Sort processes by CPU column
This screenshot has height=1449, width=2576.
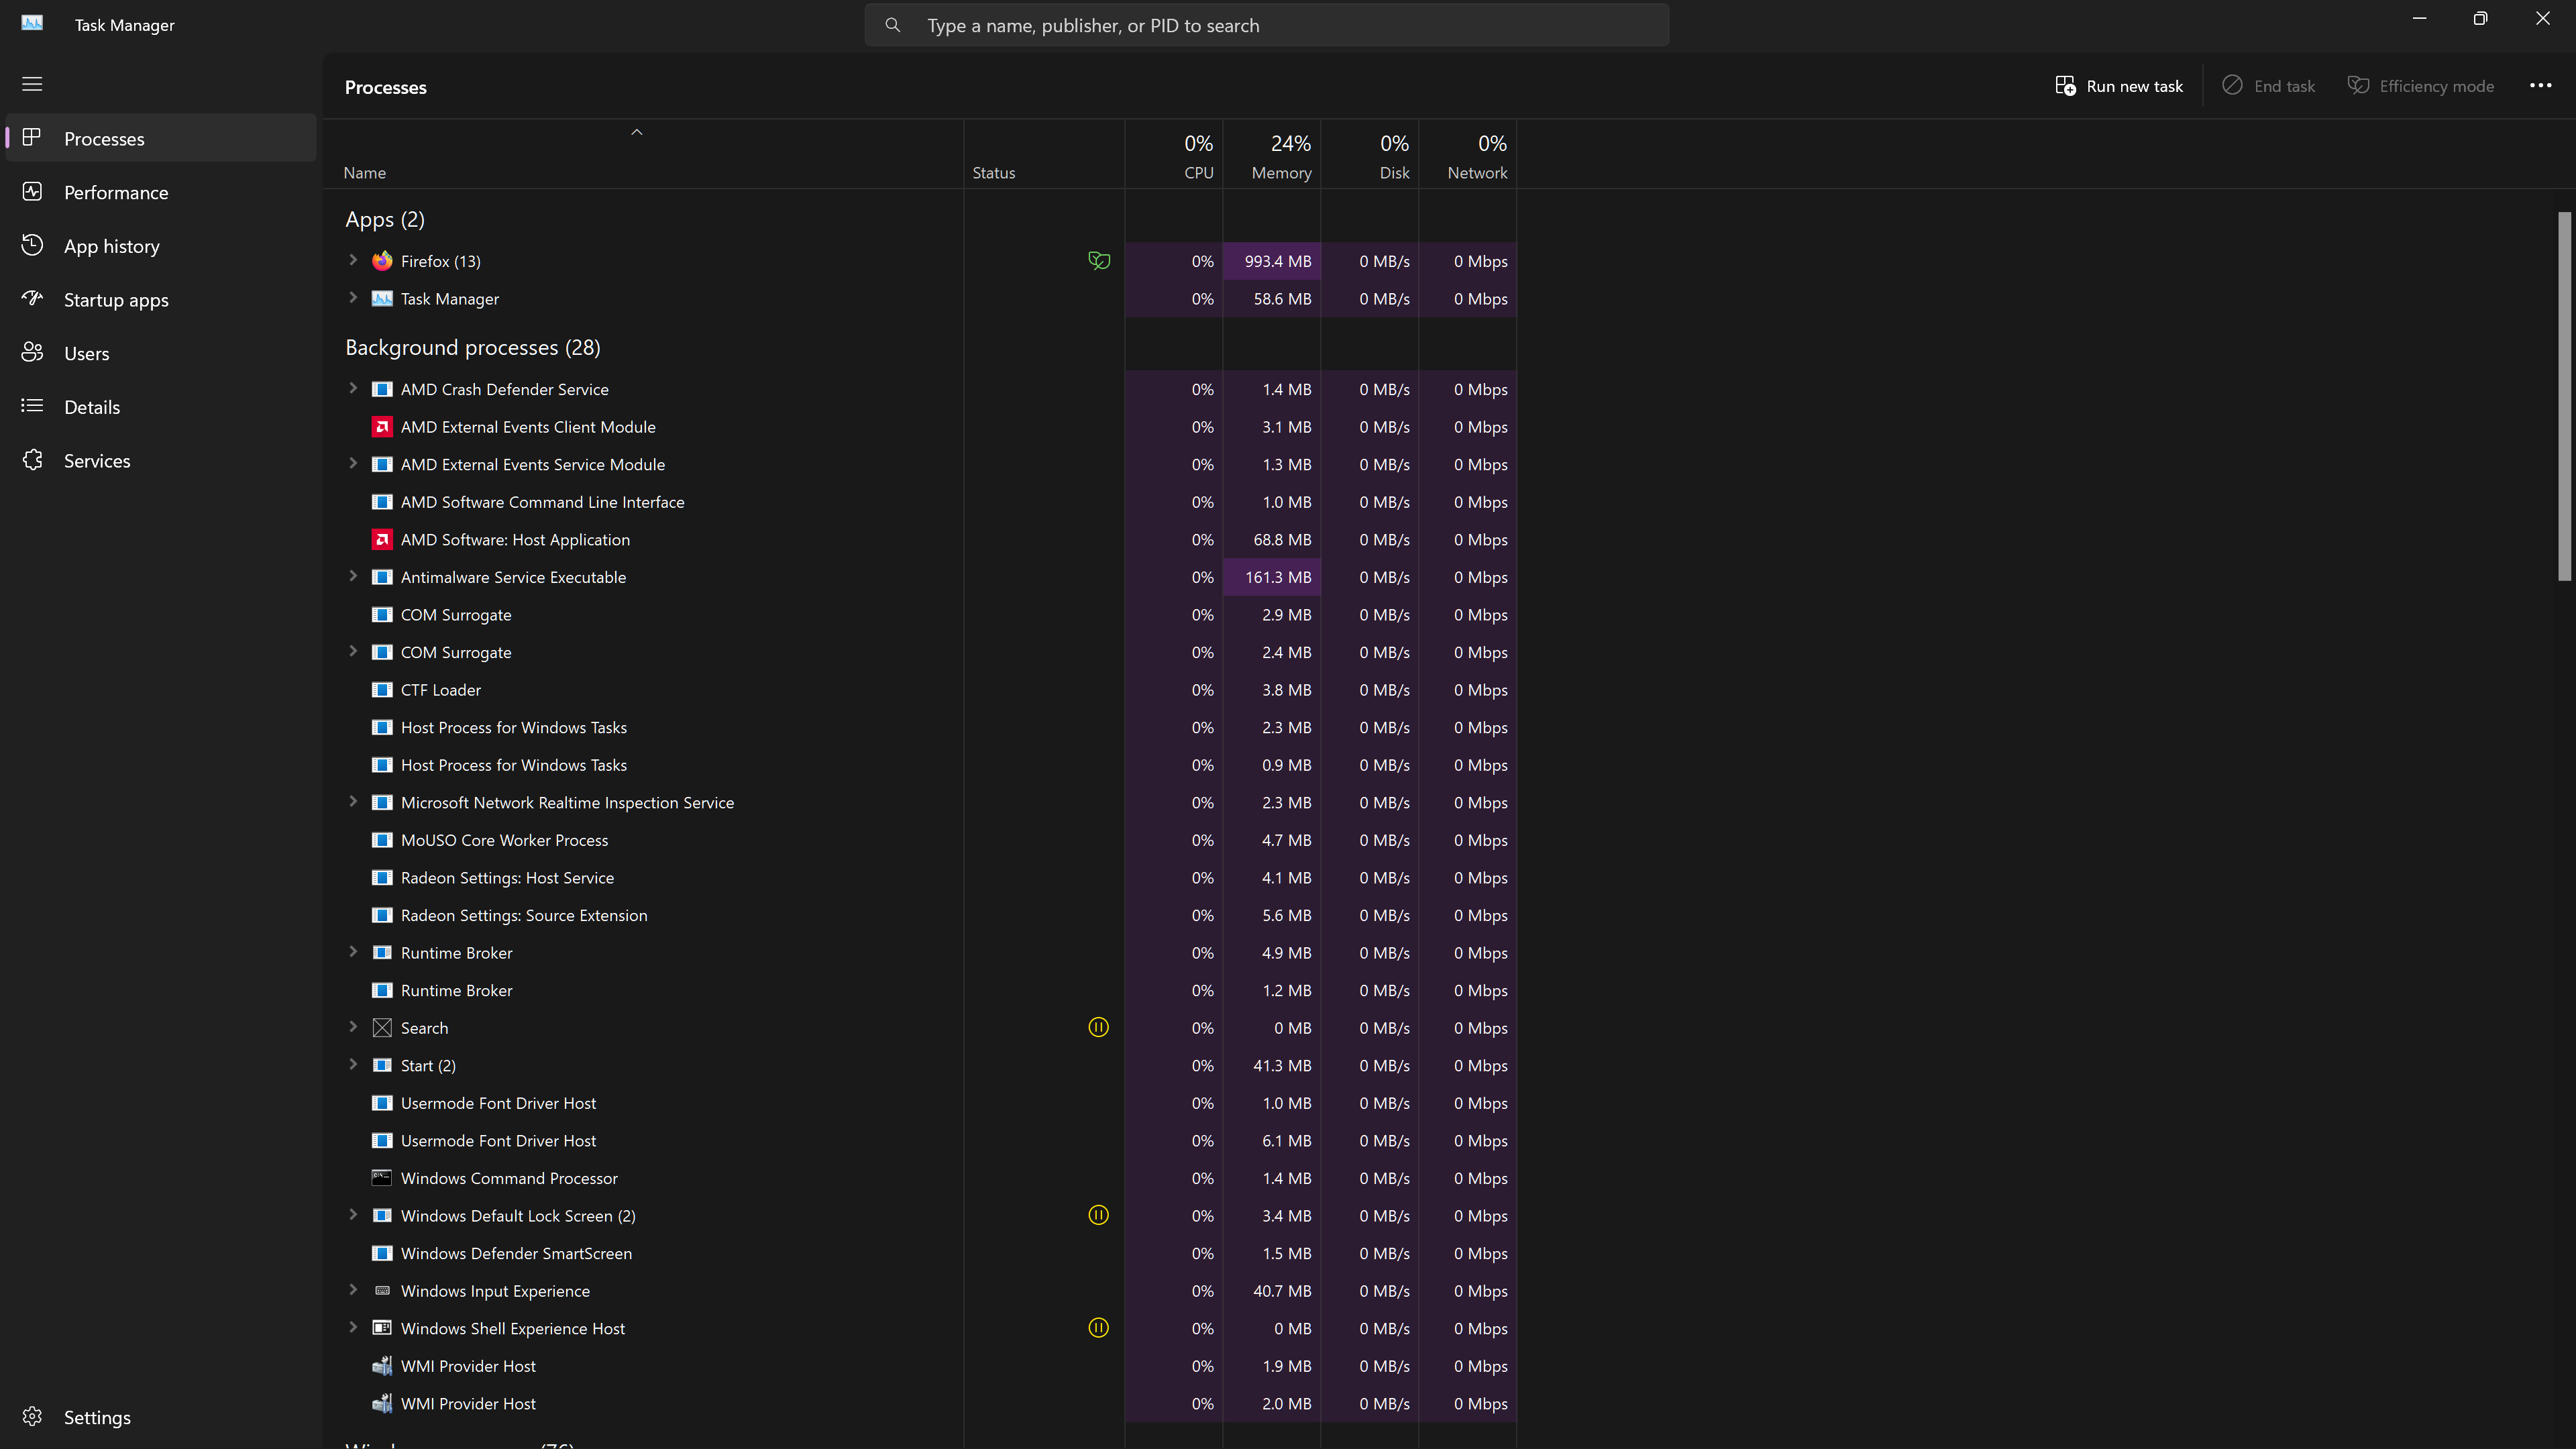(x=1174, y=155)
